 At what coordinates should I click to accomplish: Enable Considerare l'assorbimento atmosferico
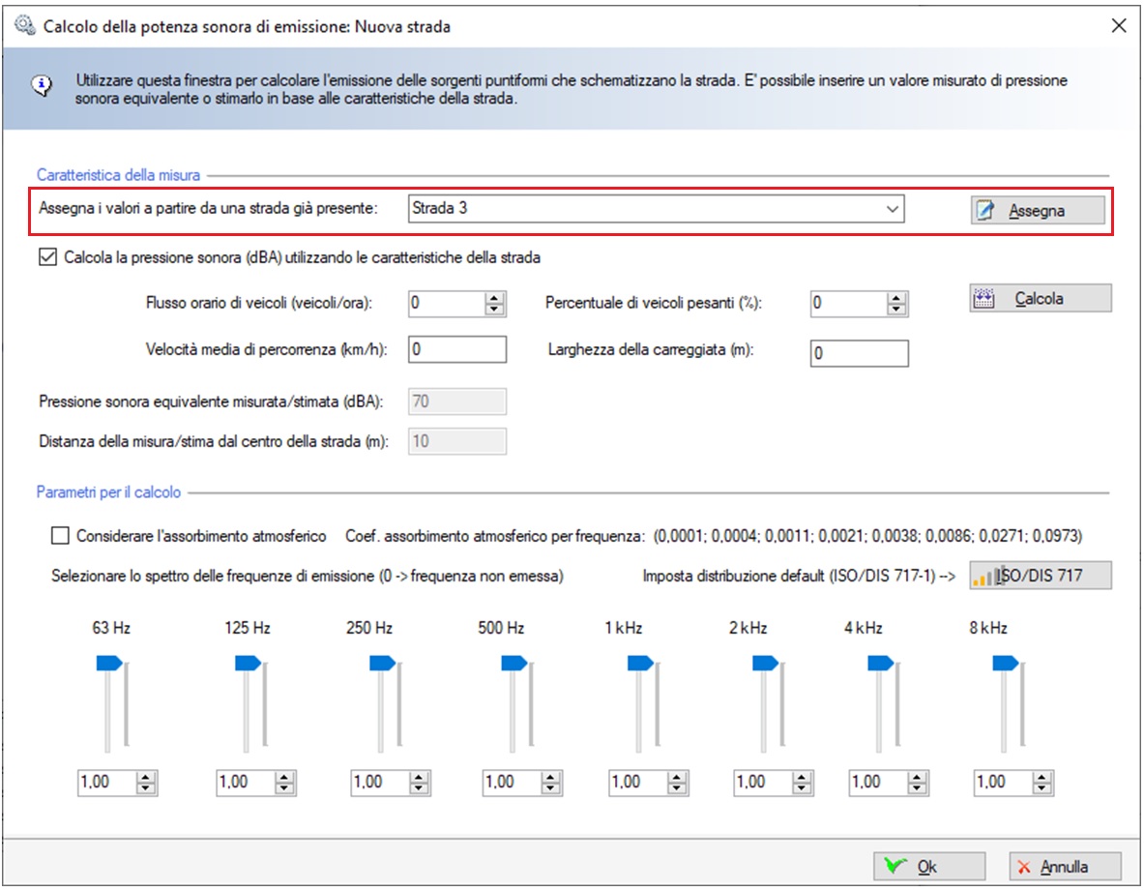[60, 536]
